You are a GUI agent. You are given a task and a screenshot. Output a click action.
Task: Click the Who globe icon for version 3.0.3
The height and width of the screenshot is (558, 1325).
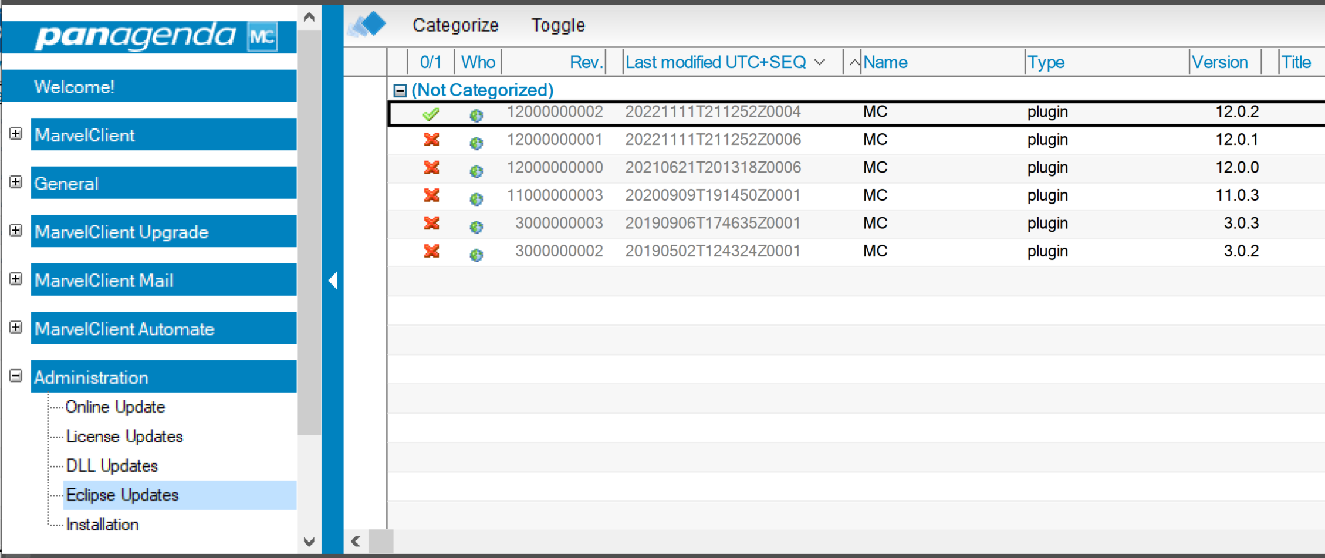coord(476,226)
